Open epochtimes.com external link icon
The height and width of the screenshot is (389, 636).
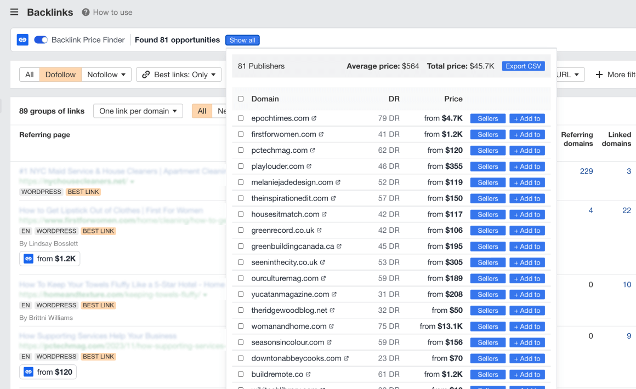pos(314,118)
